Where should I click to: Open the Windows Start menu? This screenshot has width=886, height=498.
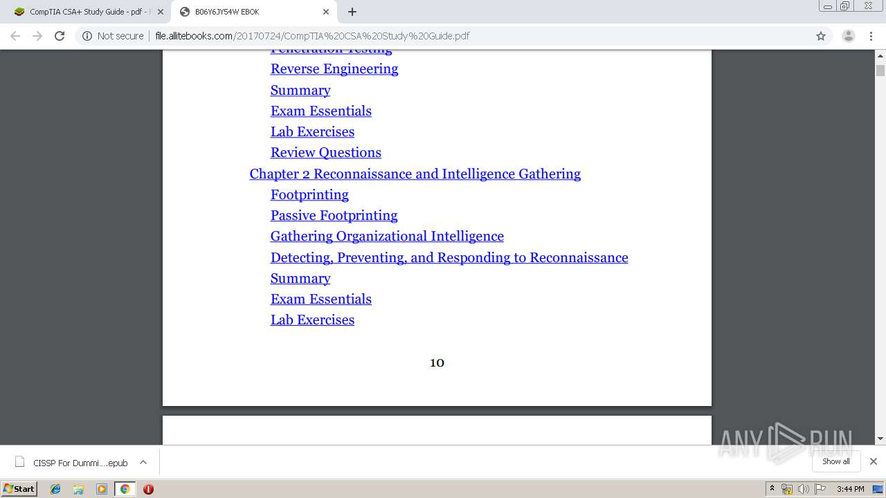pyautogui.click(x=19, y=488)
